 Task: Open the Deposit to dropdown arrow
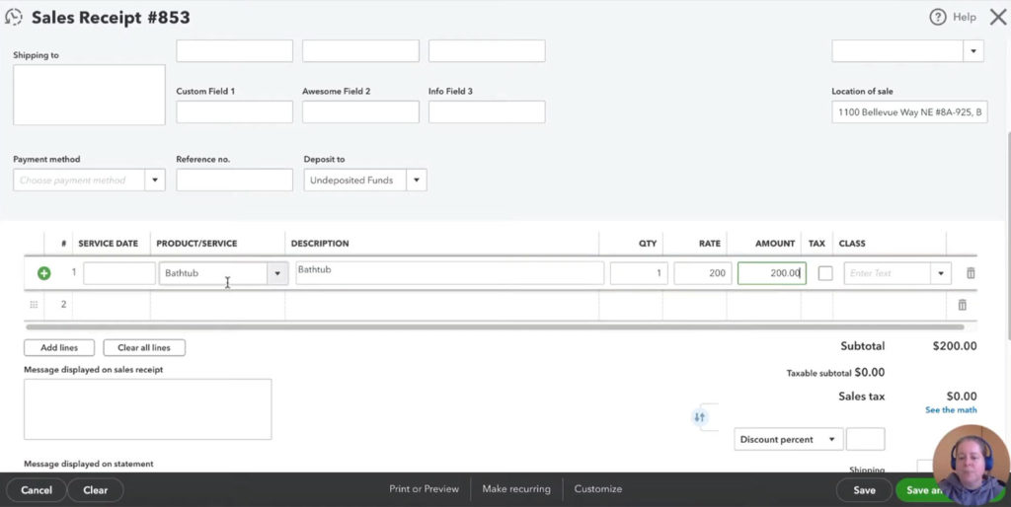(x=417, y=181)
